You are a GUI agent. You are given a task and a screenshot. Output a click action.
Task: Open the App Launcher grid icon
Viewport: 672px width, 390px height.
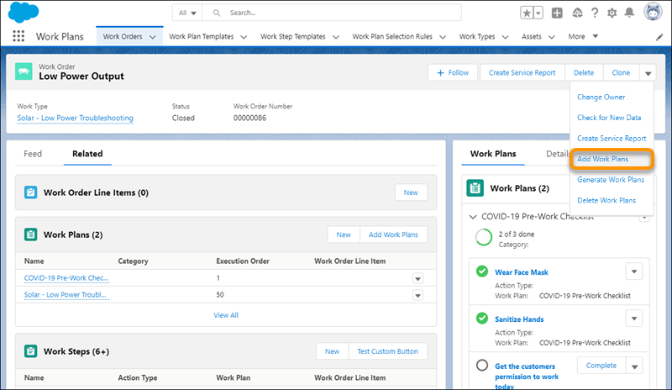(x=18, y=36)
